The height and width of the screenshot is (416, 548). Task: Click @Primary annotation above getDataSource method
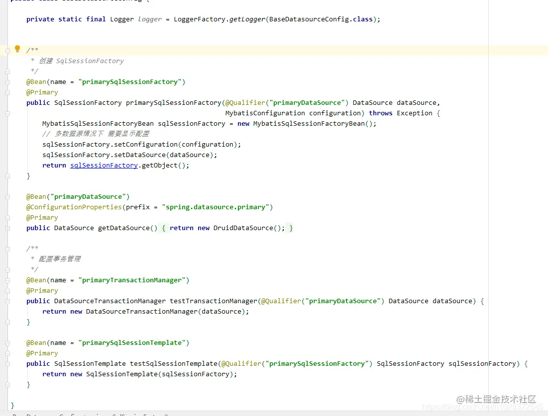coord(42,217)
